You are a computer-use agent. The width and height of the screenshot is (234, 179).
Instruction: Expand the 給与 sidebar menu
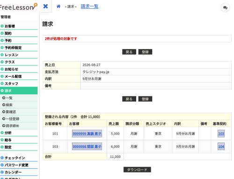19,140
